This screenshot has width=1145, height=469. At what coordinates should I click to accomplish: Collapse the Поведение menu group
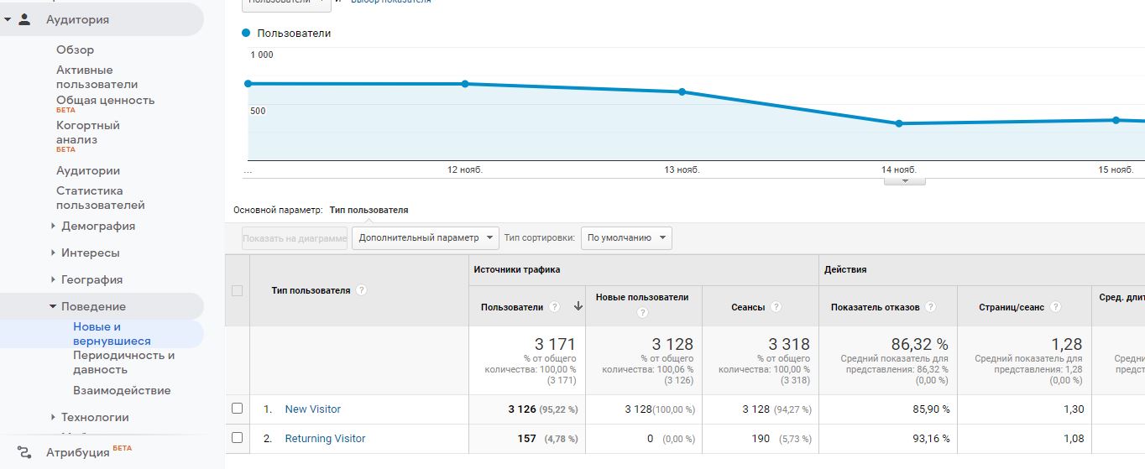click(x=53, y=306)
